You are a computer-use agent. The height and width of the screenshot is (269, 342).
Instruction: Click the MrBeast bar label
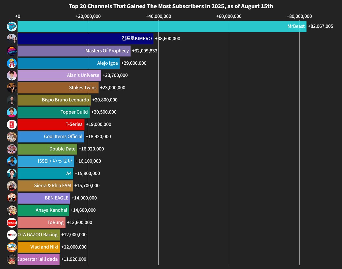[296, 27]
